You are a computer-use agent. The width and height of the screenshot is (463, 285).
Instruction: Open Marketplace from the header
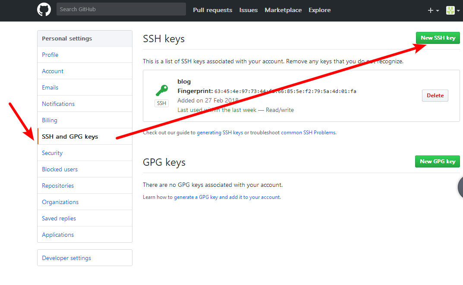[283, 10]
